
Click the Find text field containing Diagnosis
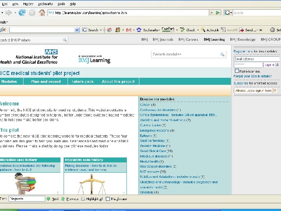27,198
